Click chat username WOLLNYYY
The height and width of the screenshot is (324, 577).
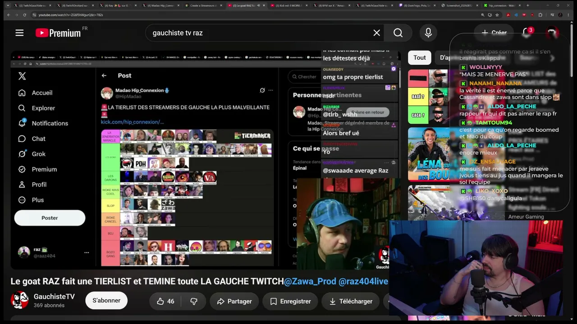tap(485, 67)
